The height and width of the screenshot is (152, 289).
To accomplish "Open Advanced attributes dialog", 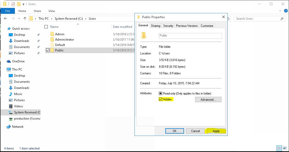I will (x=208, y=100).
